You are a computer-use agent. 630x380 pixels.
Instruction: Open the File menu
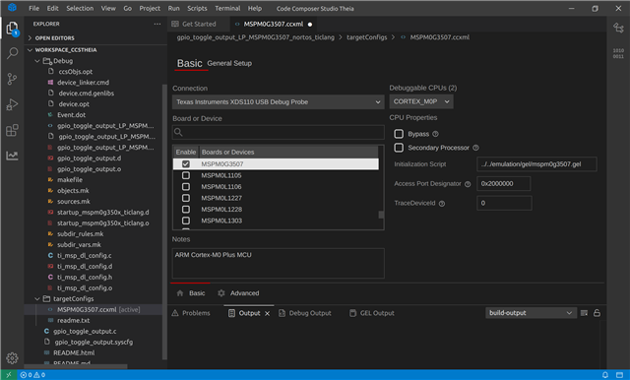coord(34,8)
